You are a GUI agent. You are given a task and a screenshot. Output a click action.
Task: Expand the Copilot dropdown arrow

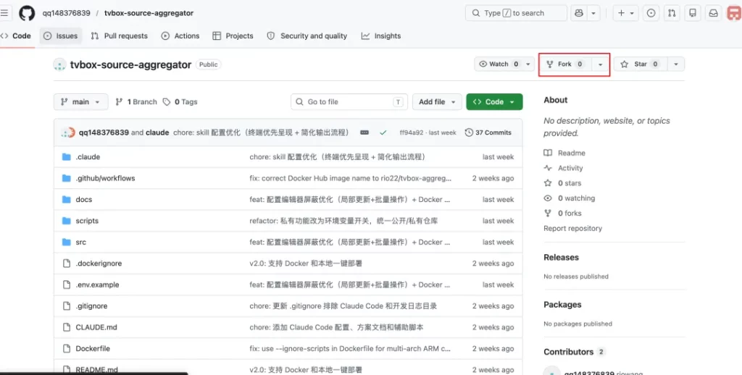tap(593, 13)
